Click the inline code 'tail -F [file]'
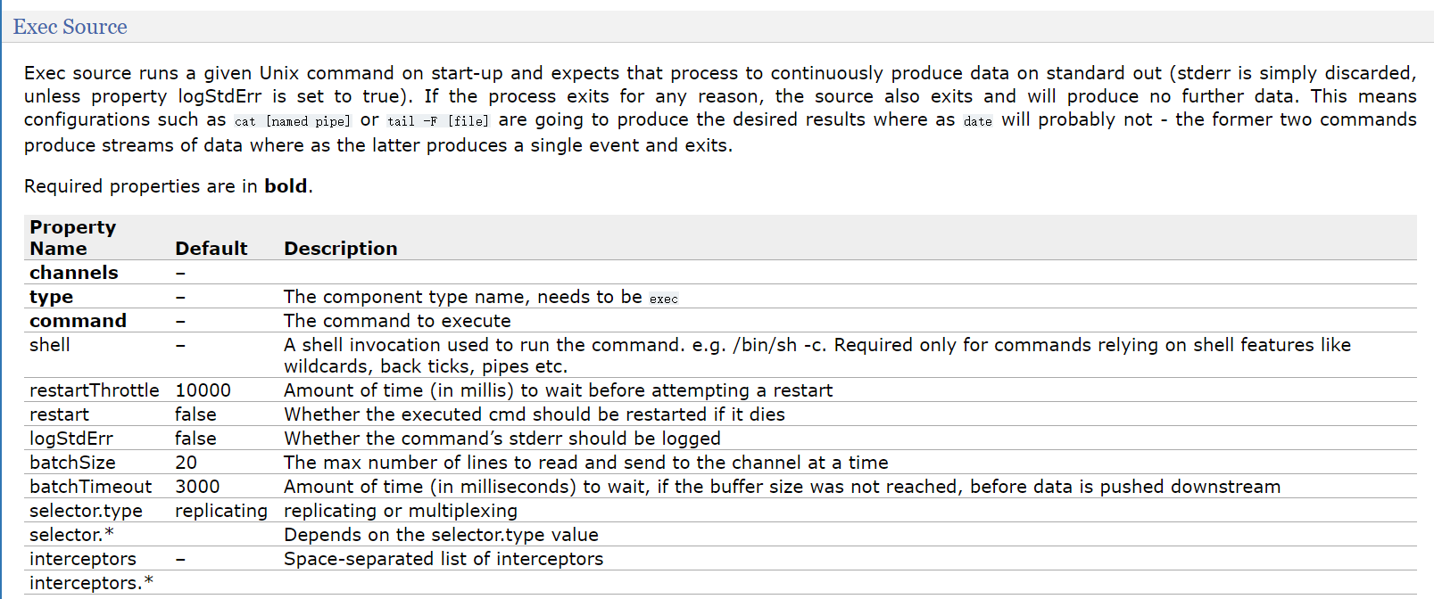This screenshot has height=599, width=1434. click(437, 121)
